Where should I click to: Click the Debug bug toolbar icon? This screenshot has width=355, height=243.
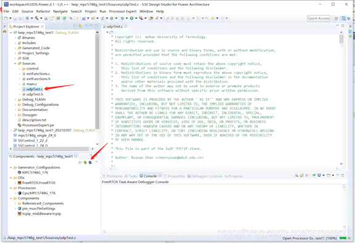coord(122,18)
